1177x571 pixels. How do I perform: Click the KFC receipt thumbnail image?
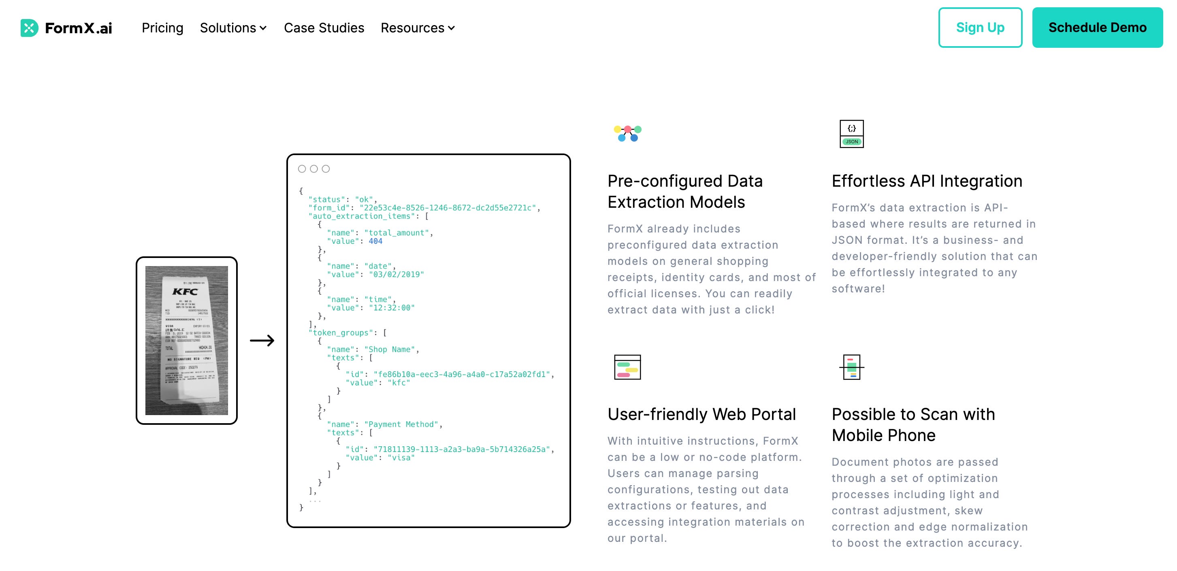(x=186, y=340)
